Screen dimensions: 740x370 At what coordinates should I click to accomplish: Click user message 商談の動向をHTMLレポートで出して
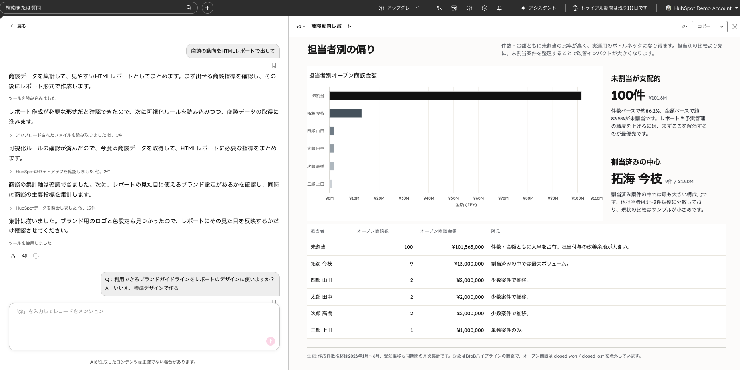pos(233,51)
